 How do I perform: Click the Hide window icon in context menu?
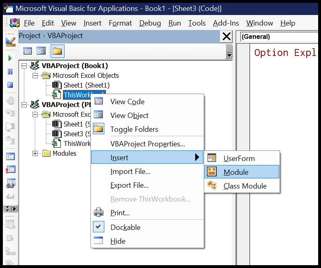[x=99, y=240]
